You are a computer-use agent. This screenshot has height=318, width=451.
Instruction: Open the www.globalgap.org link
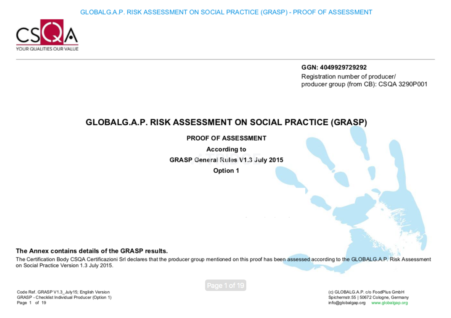(389, 303)
